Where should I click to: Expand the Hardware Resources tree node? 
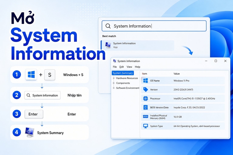point(114,78)
